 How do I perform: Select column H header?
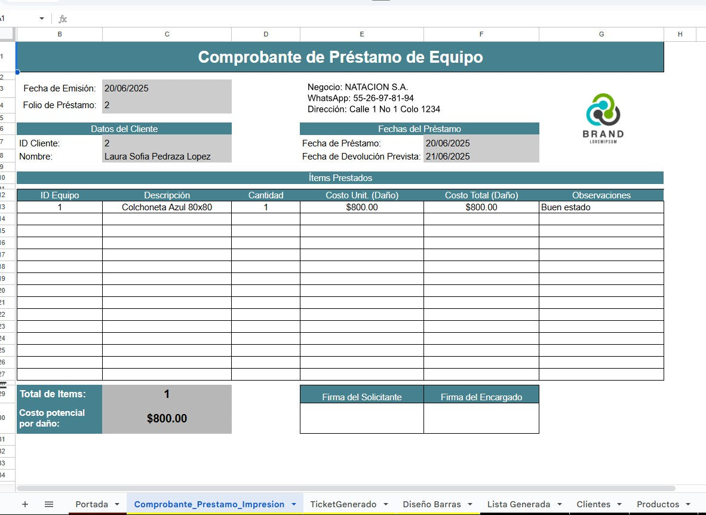coord(680,34)
